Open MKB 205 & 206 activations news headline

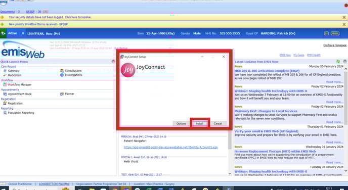pyautogui.click(x=267, y=71)
